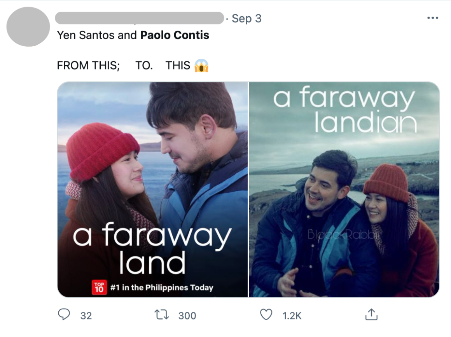Click the 'FROM THIS; TO. THIS' text
This screenshot has width=451, height=337.
(124, 66)
